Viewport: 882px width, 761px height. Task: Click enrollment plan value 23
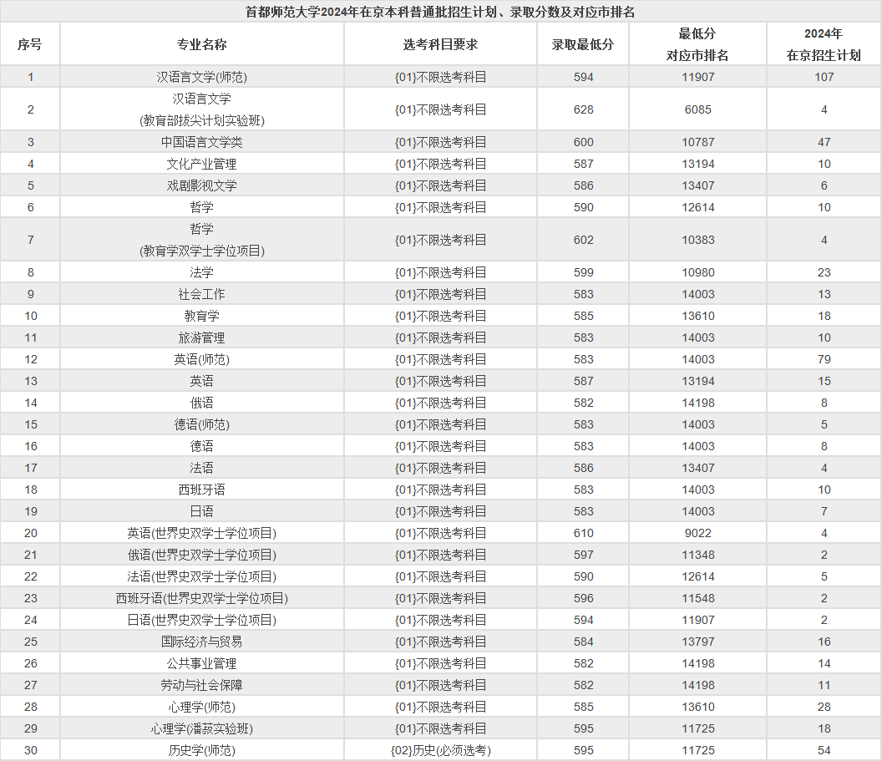tap(824, 273)
